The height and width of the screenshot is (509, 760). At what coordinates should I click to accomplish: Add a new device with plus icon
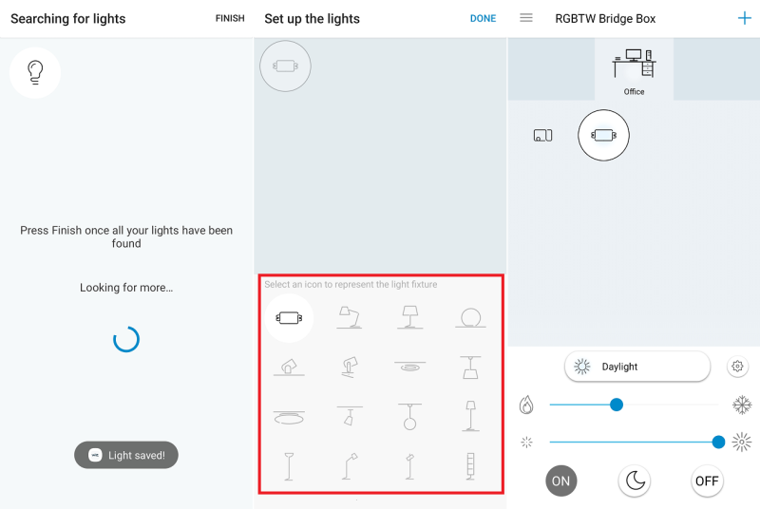click(745, 18)
